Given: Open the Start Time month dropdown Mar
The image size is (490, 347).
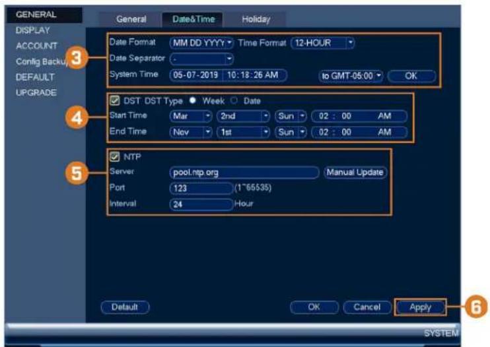Looking at the screenshot, I should (x=191, y=116).
